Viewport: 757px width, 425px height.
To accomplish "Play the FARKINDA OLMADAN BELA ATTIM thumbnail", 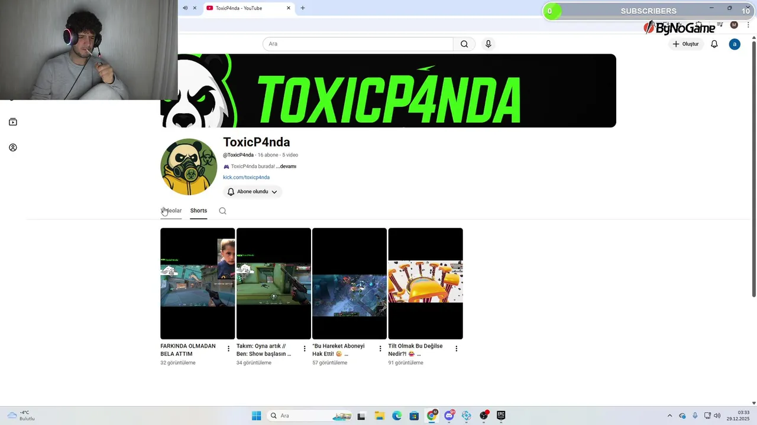I will coord(198,283).
